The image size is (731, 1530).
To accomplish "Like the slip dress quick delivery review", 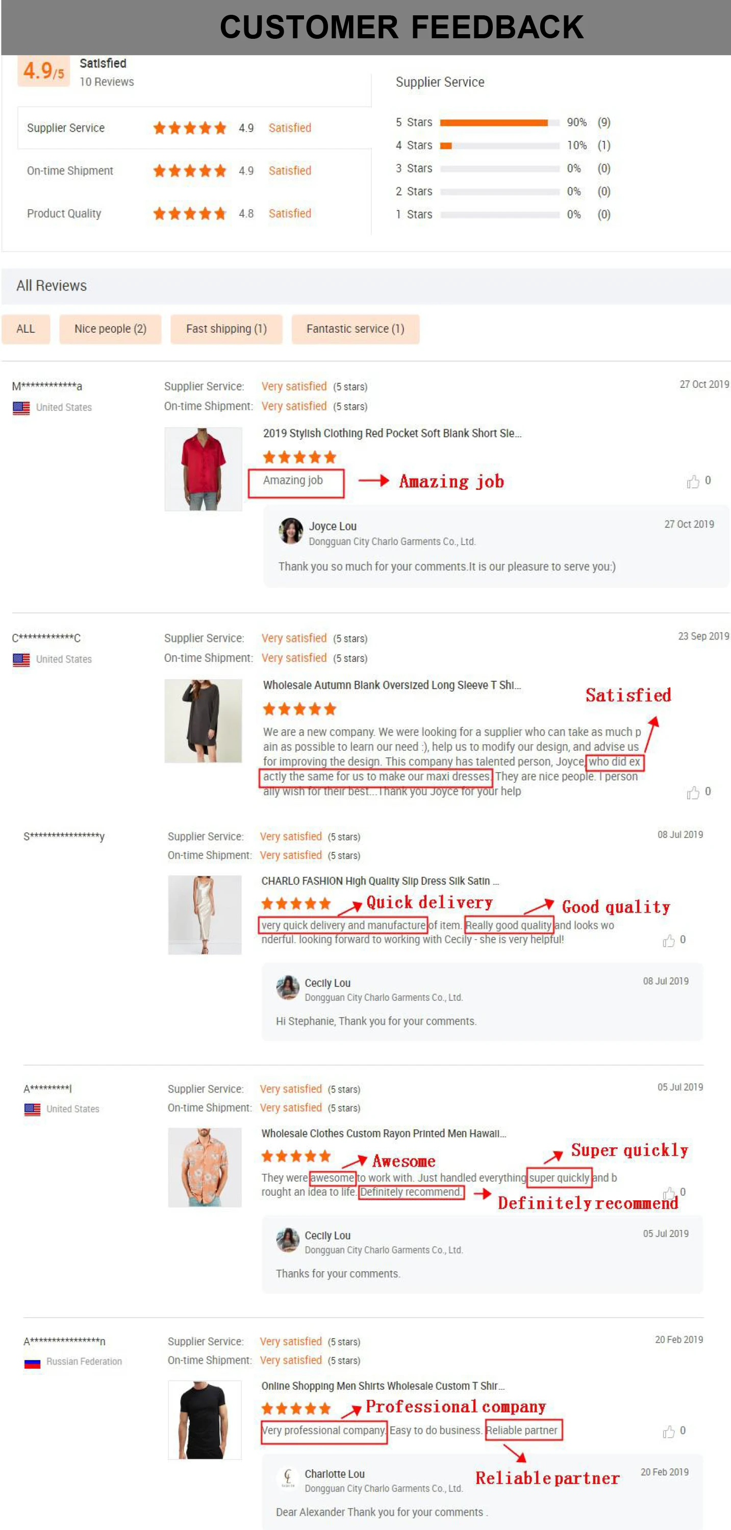I will 669,940.
